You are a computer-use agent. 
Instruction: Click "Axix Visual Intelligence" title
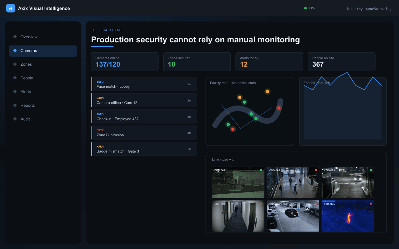(x=44, y=8)
